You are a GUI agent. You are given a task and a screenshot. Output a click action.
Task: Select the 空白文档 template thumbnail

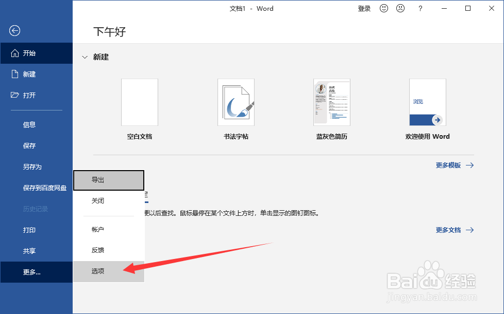coord(140,102)
